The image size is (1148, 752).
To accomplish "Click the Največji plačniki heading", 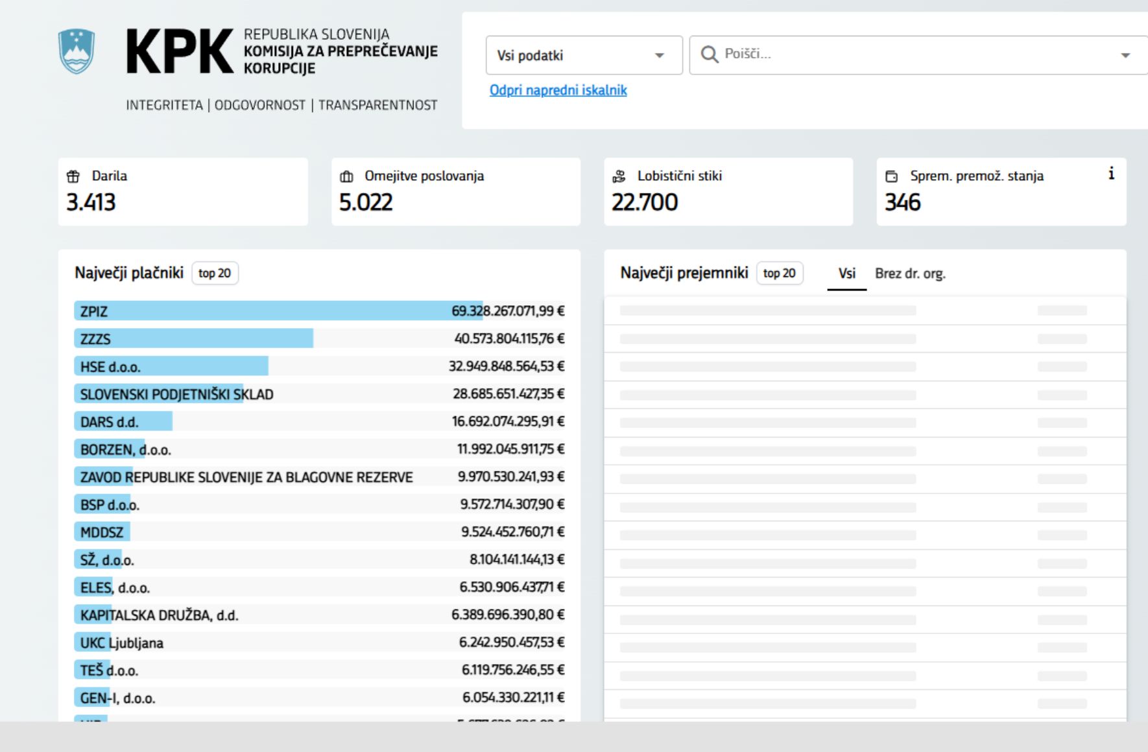I will (x=129, y=273).
